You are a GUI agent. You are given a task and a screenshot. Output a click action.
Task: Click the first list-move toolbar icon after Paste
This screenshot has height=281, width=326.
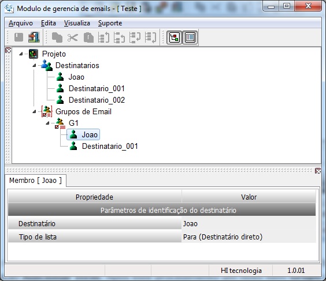pyautogui.click(x=103, y=38)
